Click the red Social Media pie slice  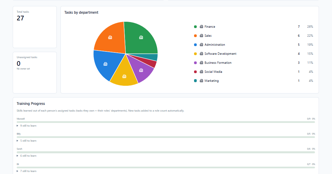point(148,62)
